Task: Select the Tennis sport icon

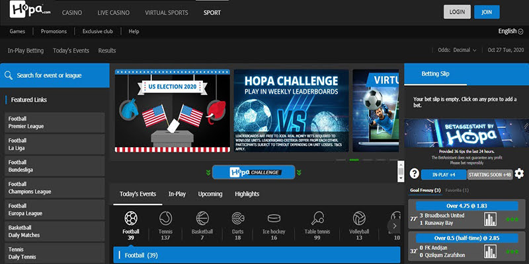Action: (166, 218)
